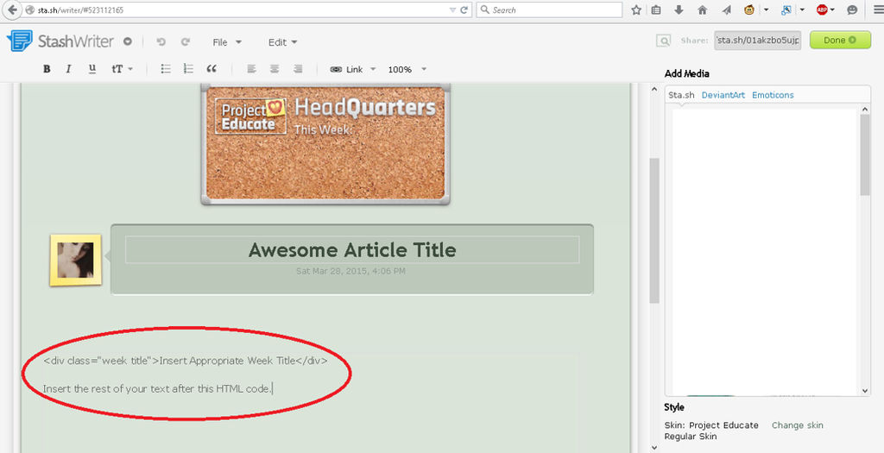This screenshot has width=884, height=453.
Task: Click the StashWriter logo
Action: click(x=60, y=41)
